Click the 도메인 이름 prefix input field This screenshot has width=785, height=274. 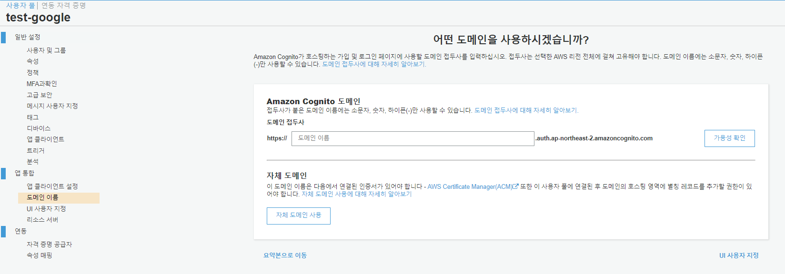[x=413, y=138]
